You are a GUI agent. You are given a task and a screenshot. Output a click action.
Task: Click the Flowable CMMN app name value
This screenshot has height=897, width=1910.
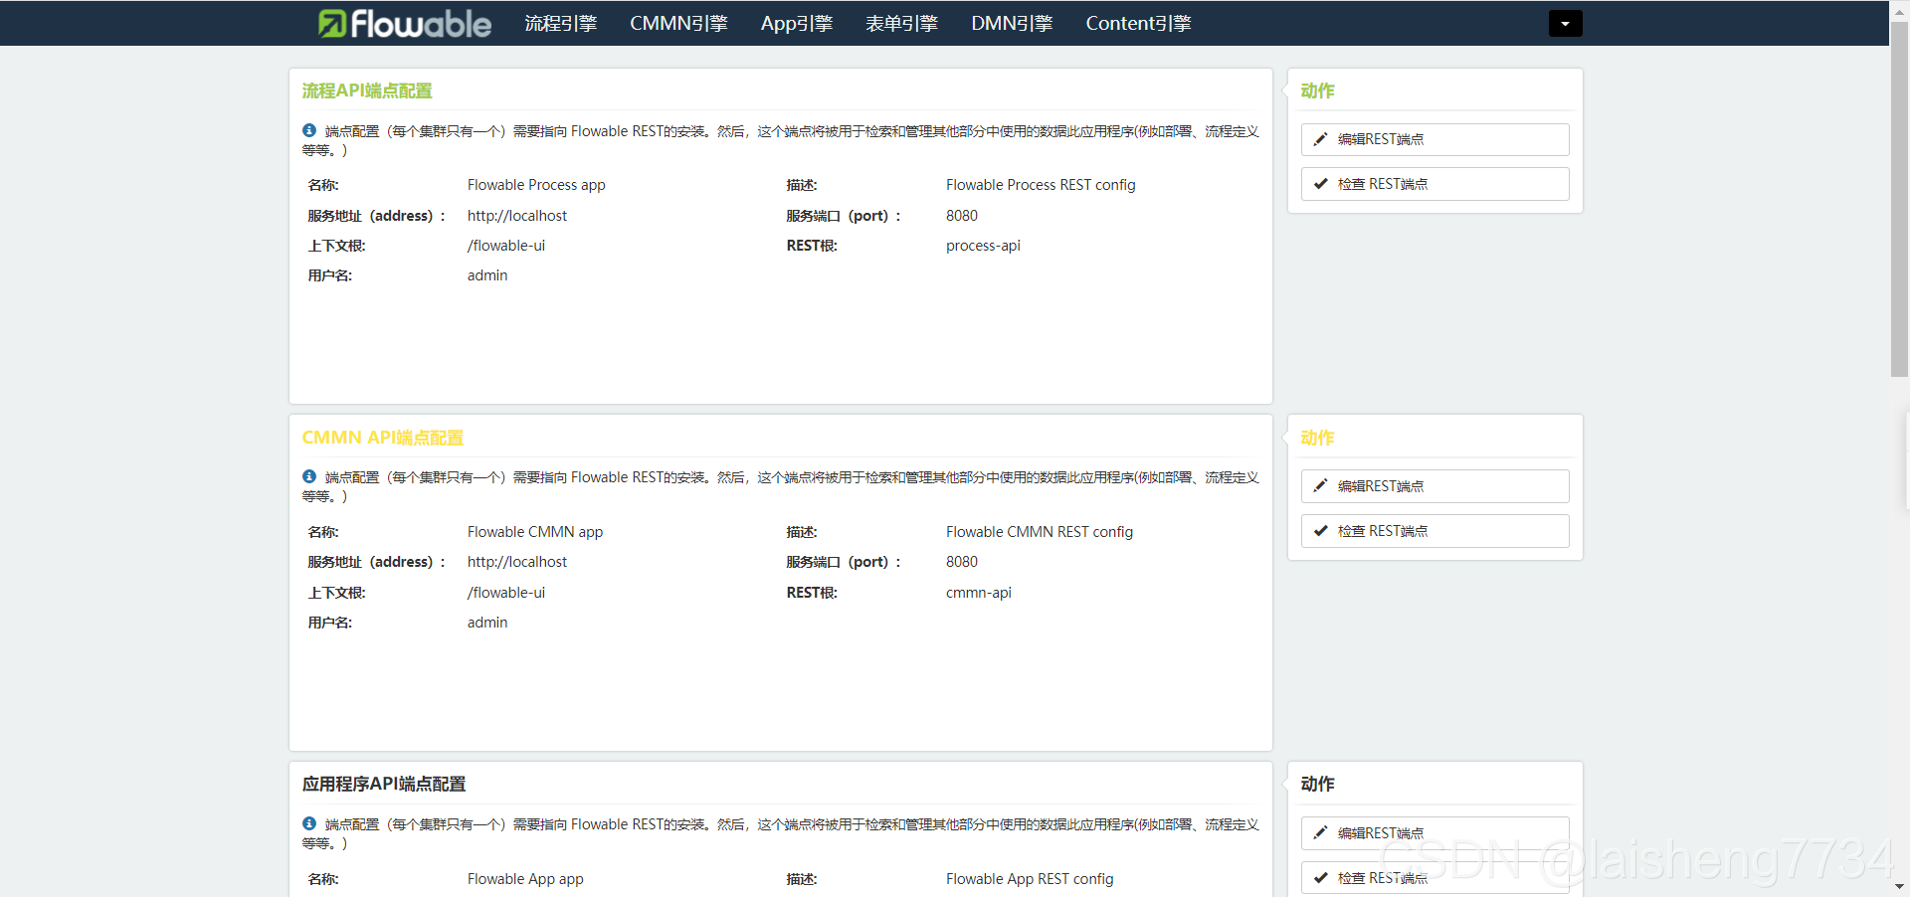click(x=535, y=532)
